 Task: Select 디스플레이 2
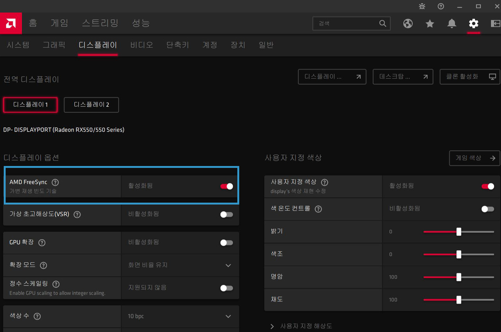(91, 105)
